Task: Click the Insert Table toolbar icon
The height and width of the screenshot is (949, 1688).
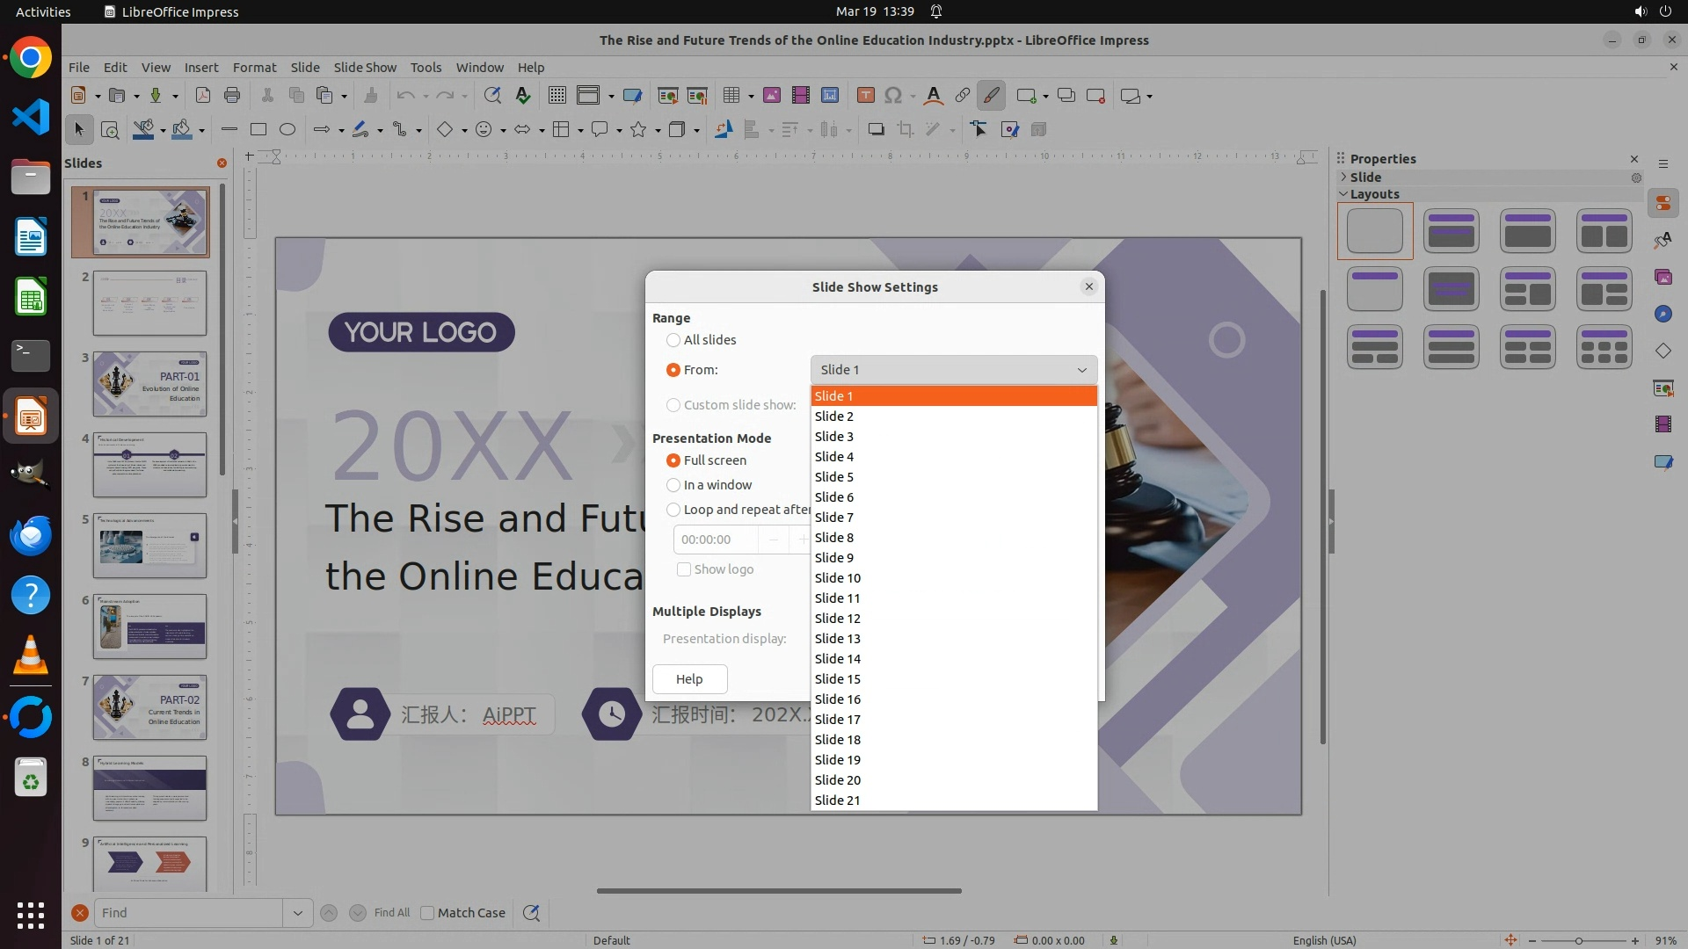Action: (x=731, y=96)
